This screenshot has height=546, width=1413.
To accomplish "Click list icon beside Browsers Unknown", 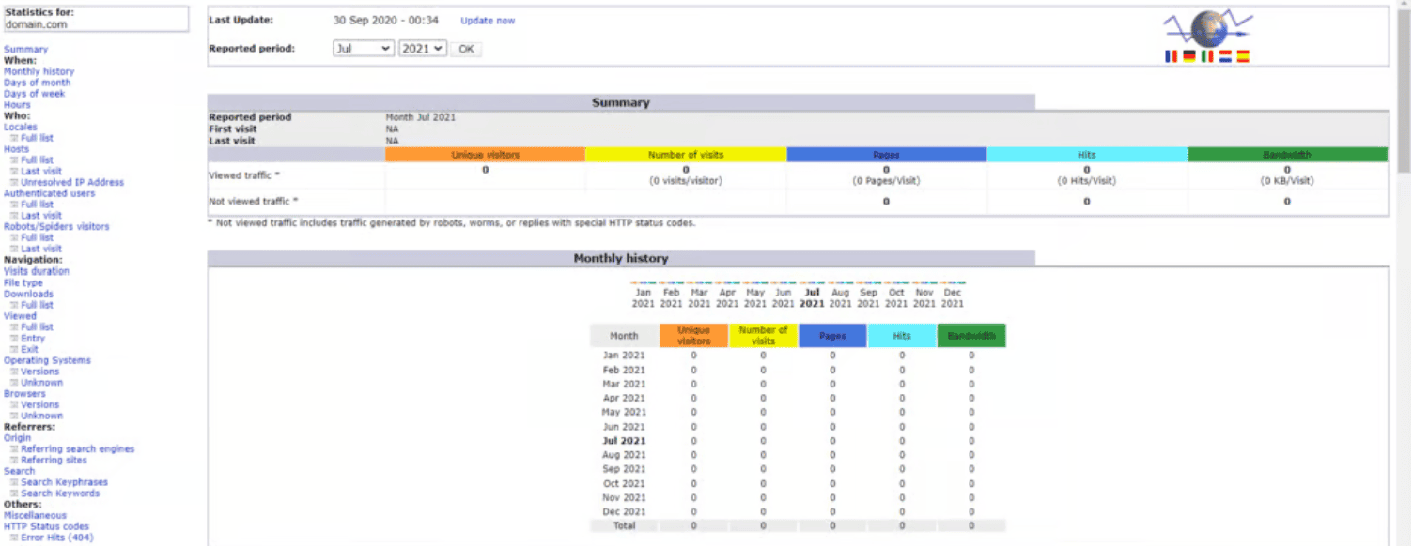I will 14,417.
